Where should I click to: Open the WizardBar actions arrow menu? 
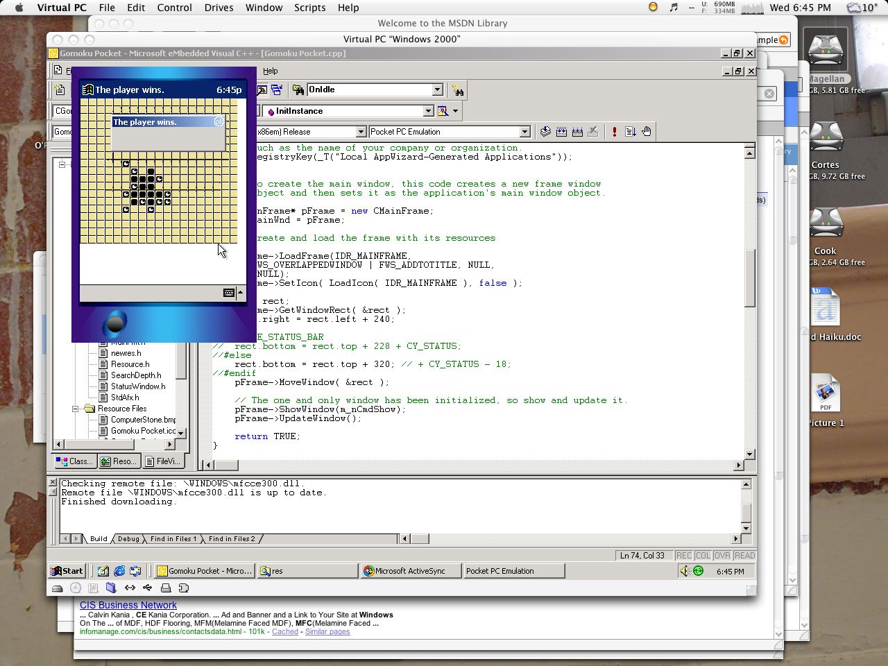click(x=456, y=111)
